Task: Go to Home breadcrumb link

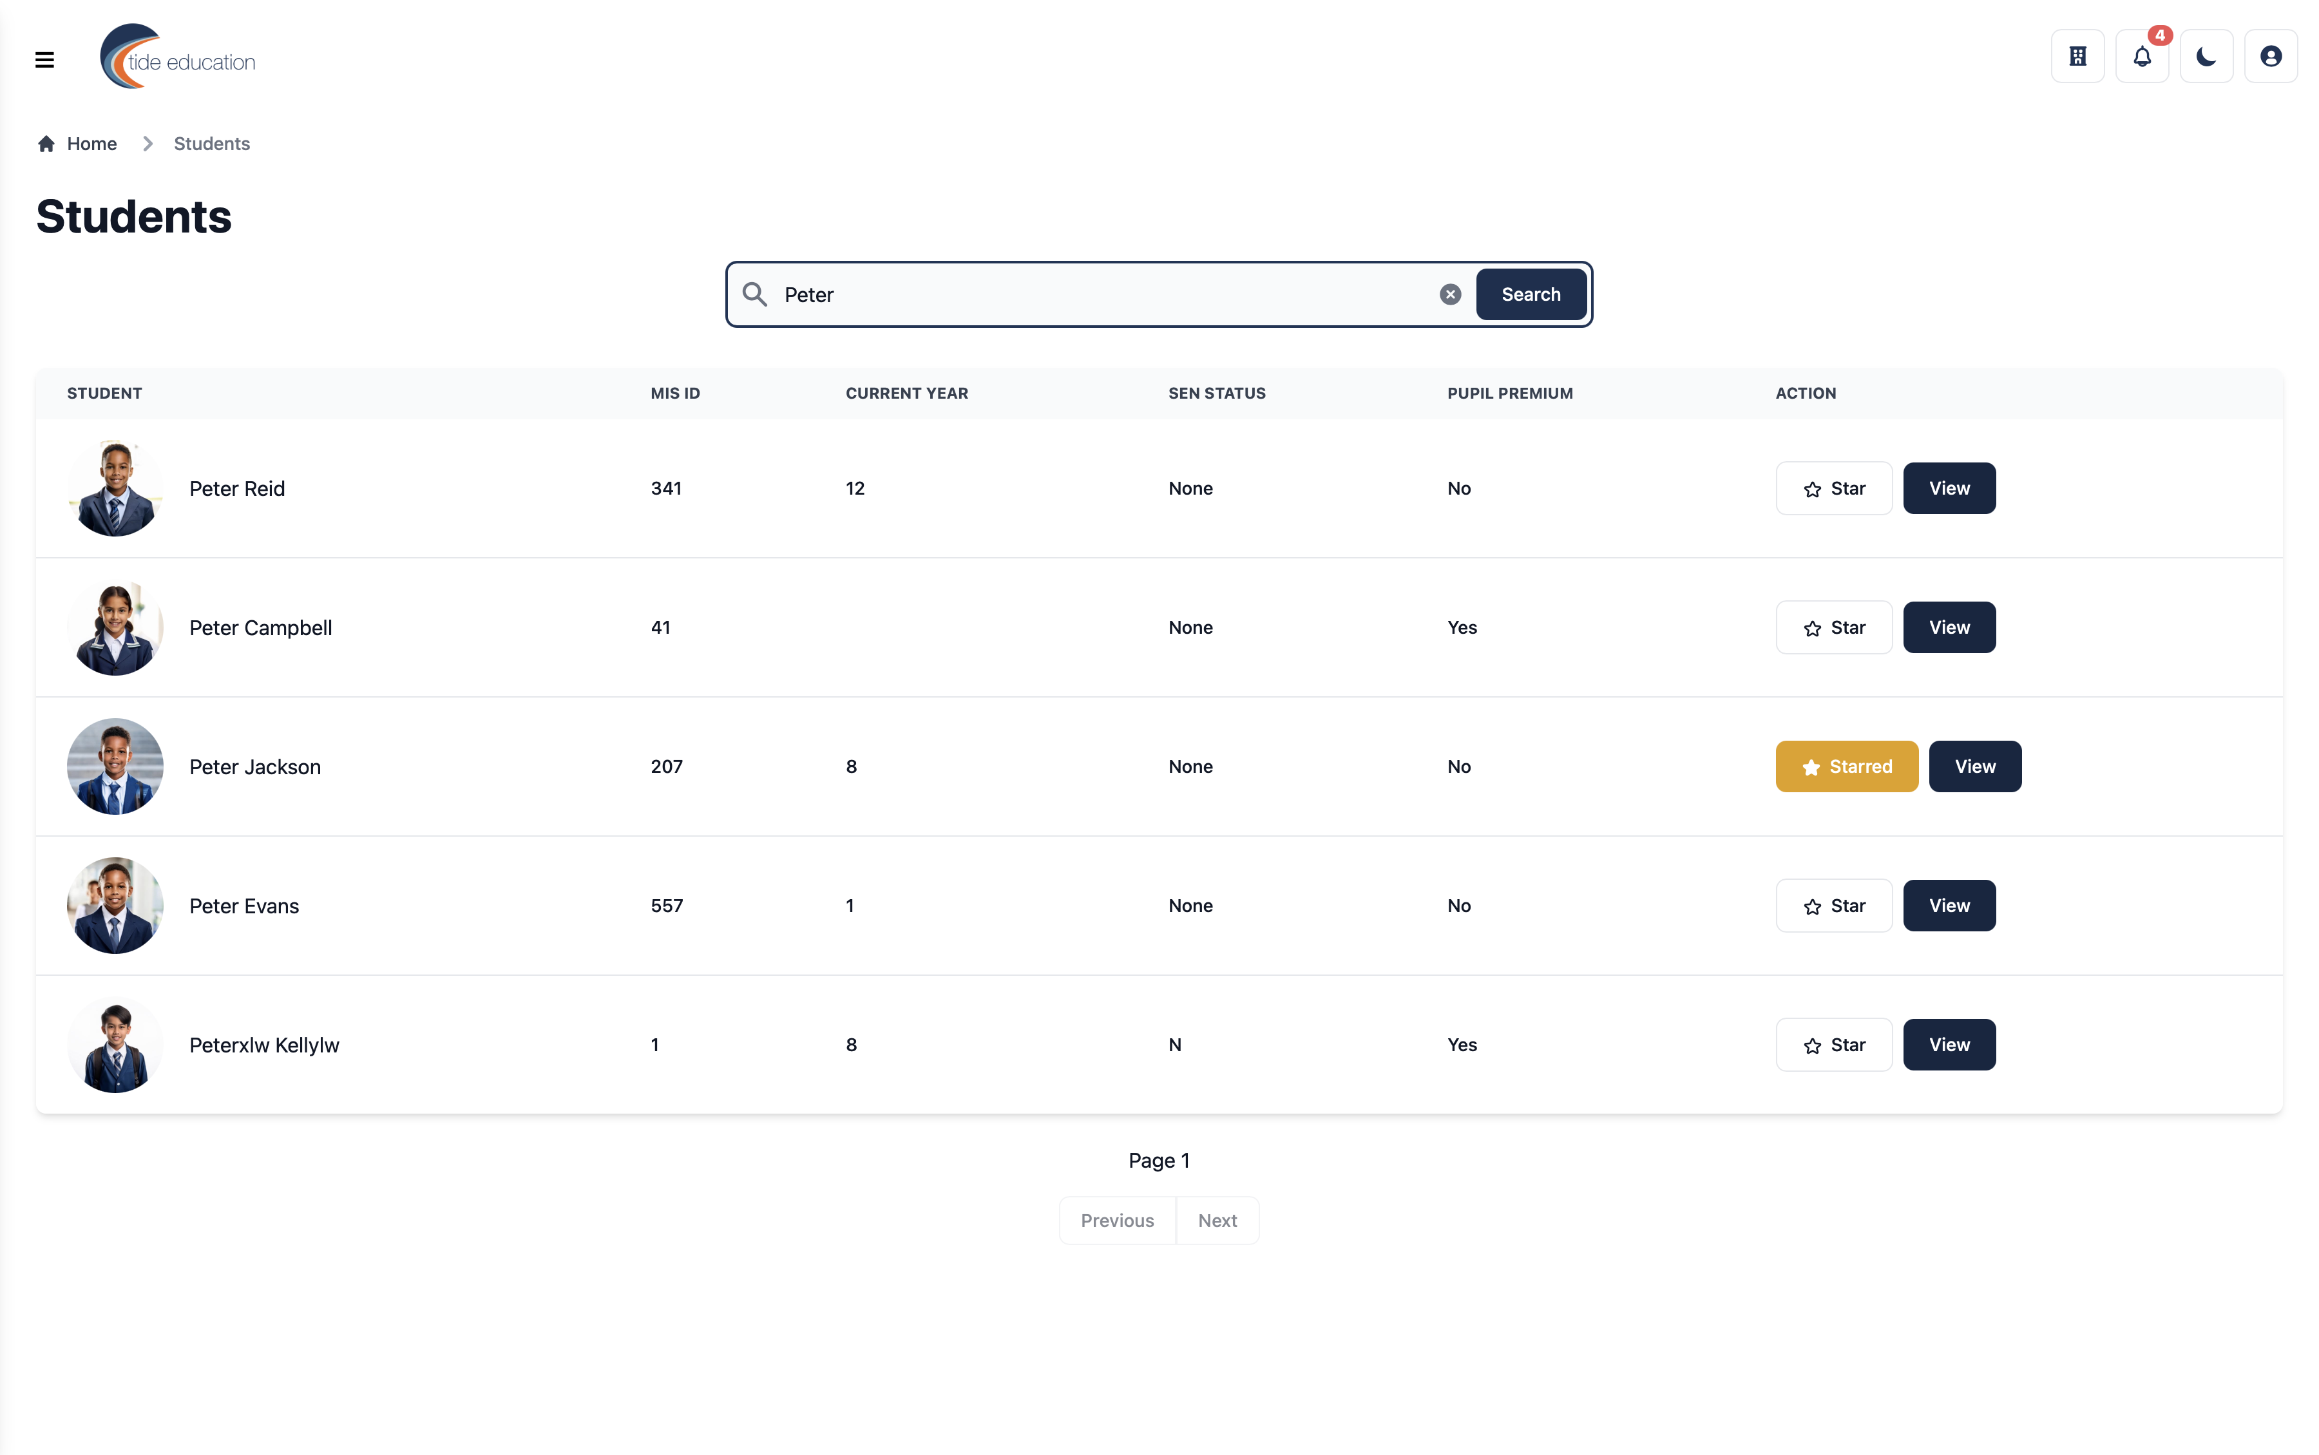Action: click(91, 144)
